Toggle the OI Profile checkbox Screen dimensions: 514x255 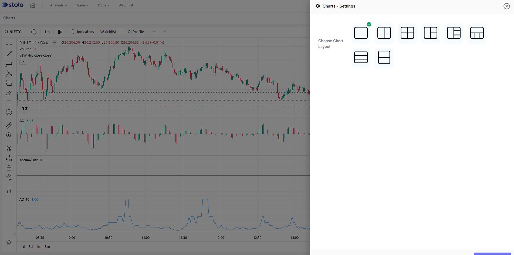click(124, 31)
